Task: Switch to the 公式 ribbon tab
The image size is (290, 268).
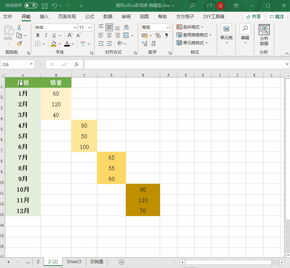Action: point(90,17)
